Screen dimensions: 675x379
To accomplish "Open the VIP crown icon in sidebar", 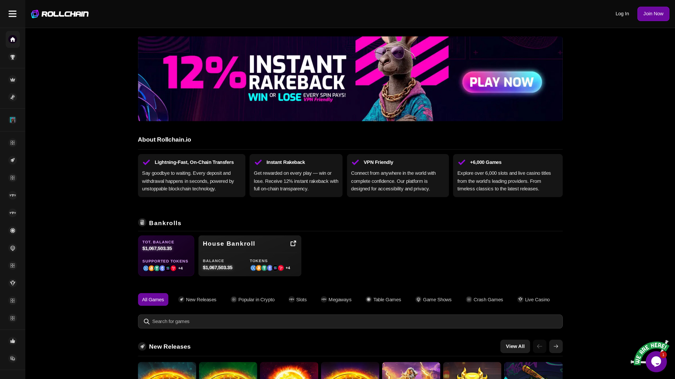I will coord(13,80).
